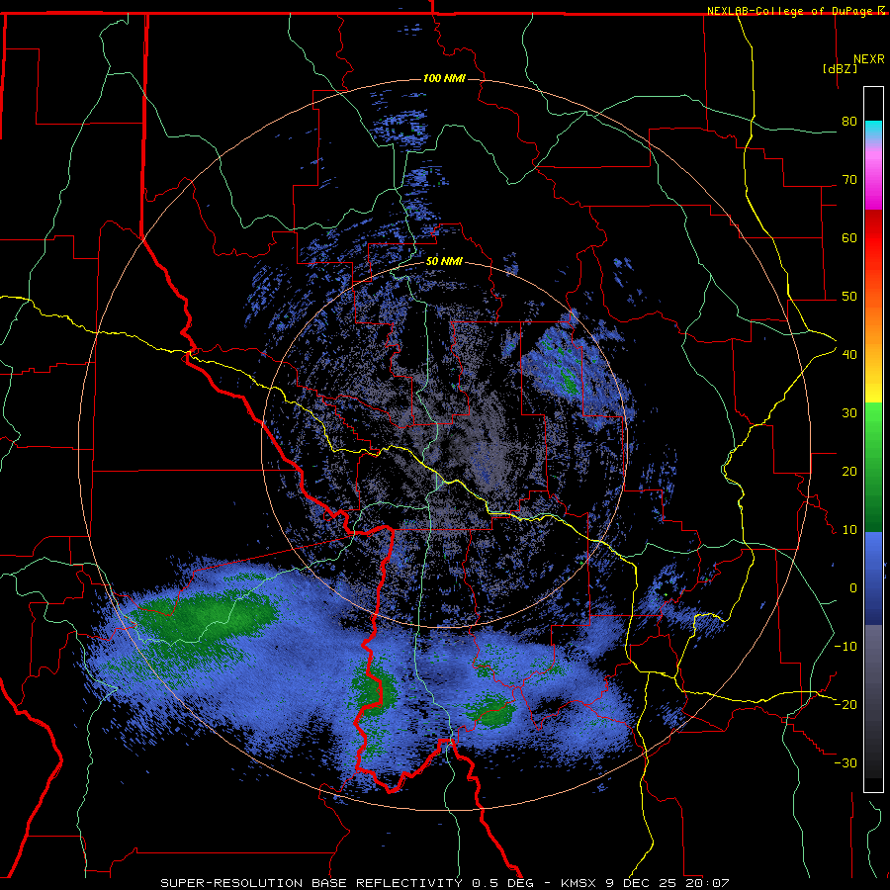Click the [dBZ] unit label
The width and height of the screenshot is (890, 890).
click(x=840, y=68)
